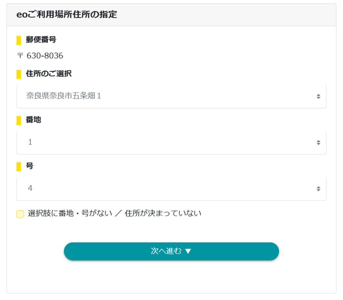Click the yellow marker beside 号 label
Image resolution: width=343 pixels, height=300 pixels.
pyautogui.click(x=18, y=166)
